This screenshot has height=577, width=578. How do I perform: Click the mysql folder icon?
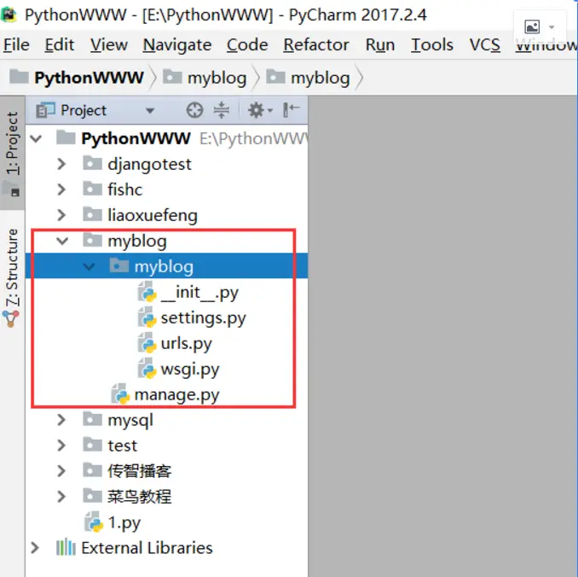point(92,419)
